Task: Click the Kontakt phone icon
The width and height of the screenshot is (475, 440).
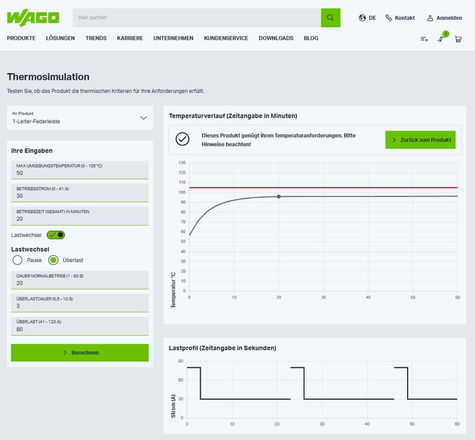Action: click(389, 18)
